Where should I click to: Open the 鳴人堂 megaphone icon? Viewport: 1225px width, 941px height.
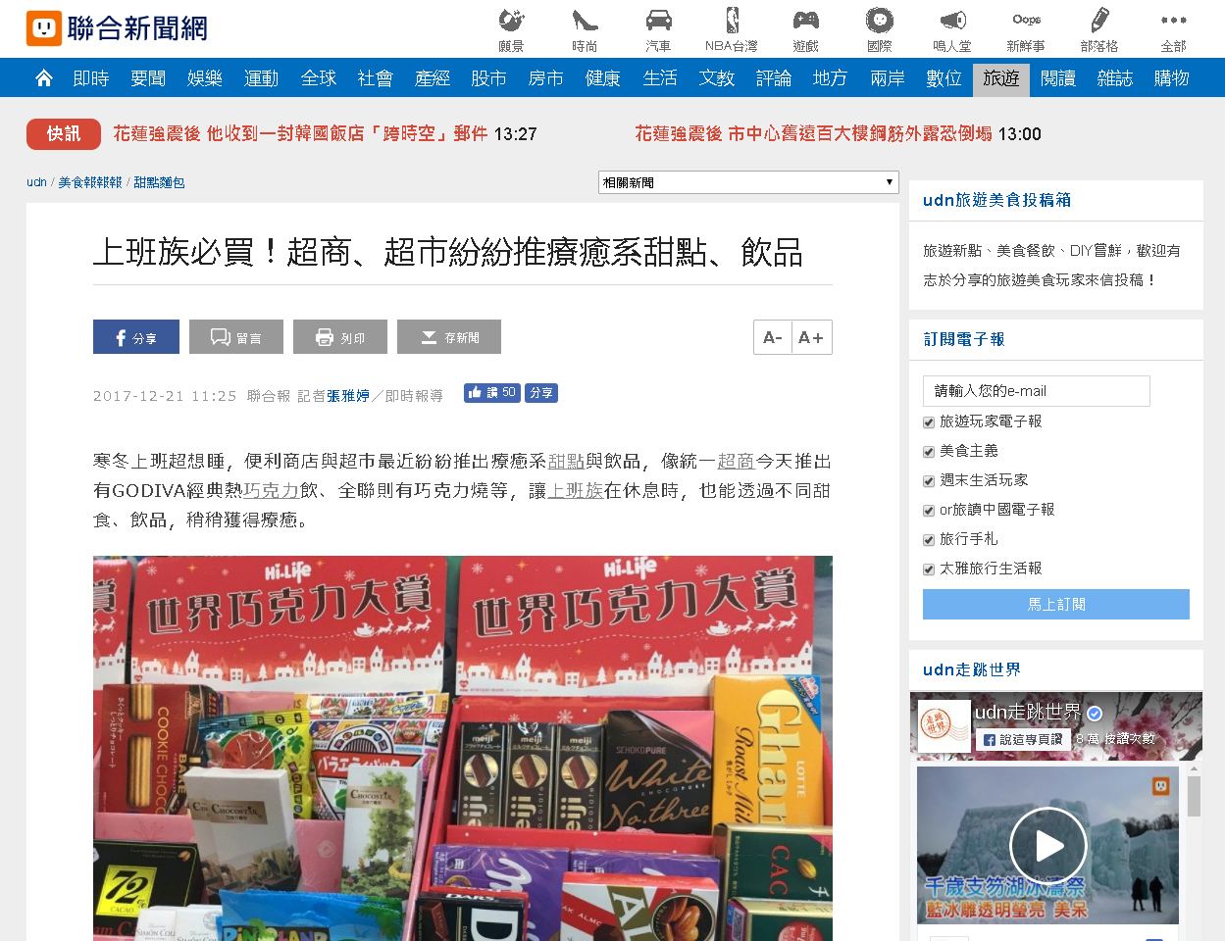(952, 29)
